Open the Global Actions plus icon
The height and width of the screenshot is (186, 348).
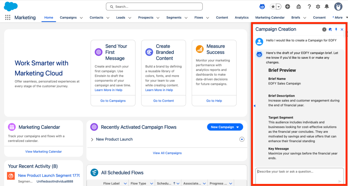click(288, 7)
